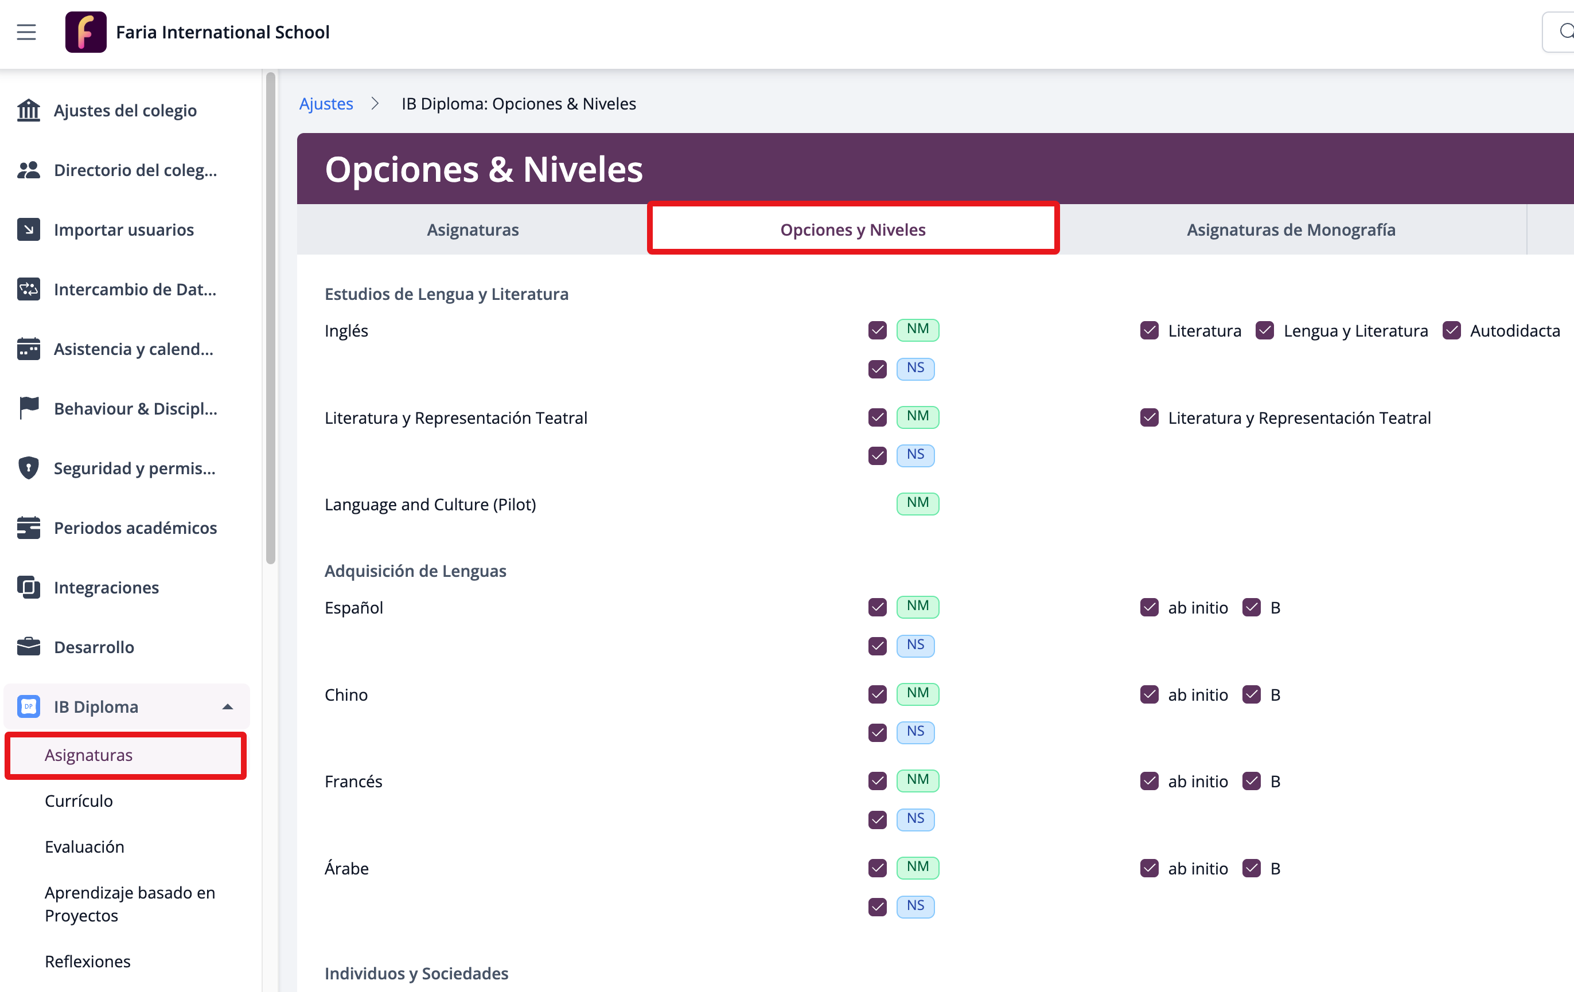Open Currículo in the sidebar
The image size is (1574, 992).
79,801
